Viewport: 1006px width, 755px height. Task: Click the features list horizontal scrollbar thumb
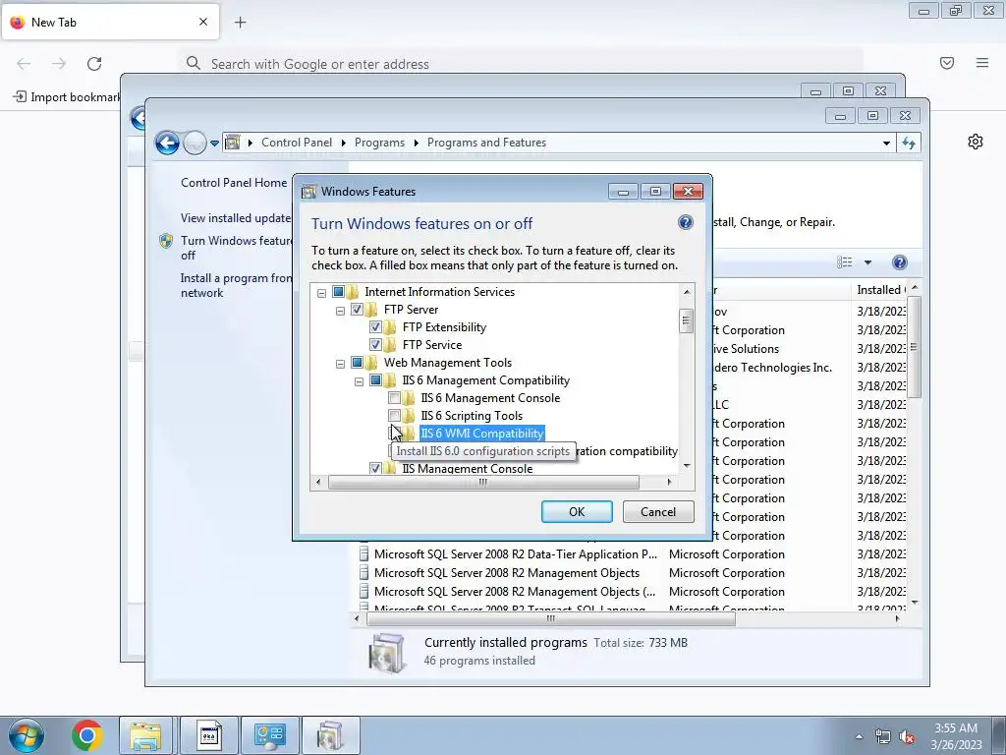tap(483, 482)
